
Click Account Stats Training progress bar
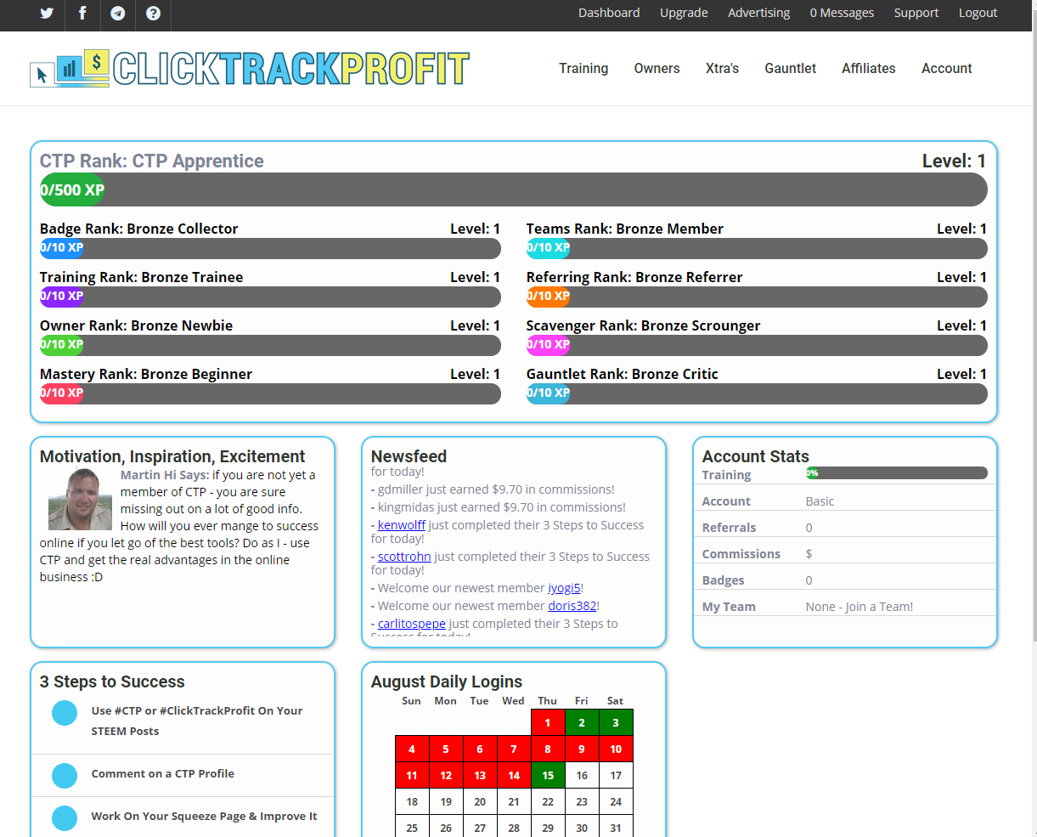point(897,473)
